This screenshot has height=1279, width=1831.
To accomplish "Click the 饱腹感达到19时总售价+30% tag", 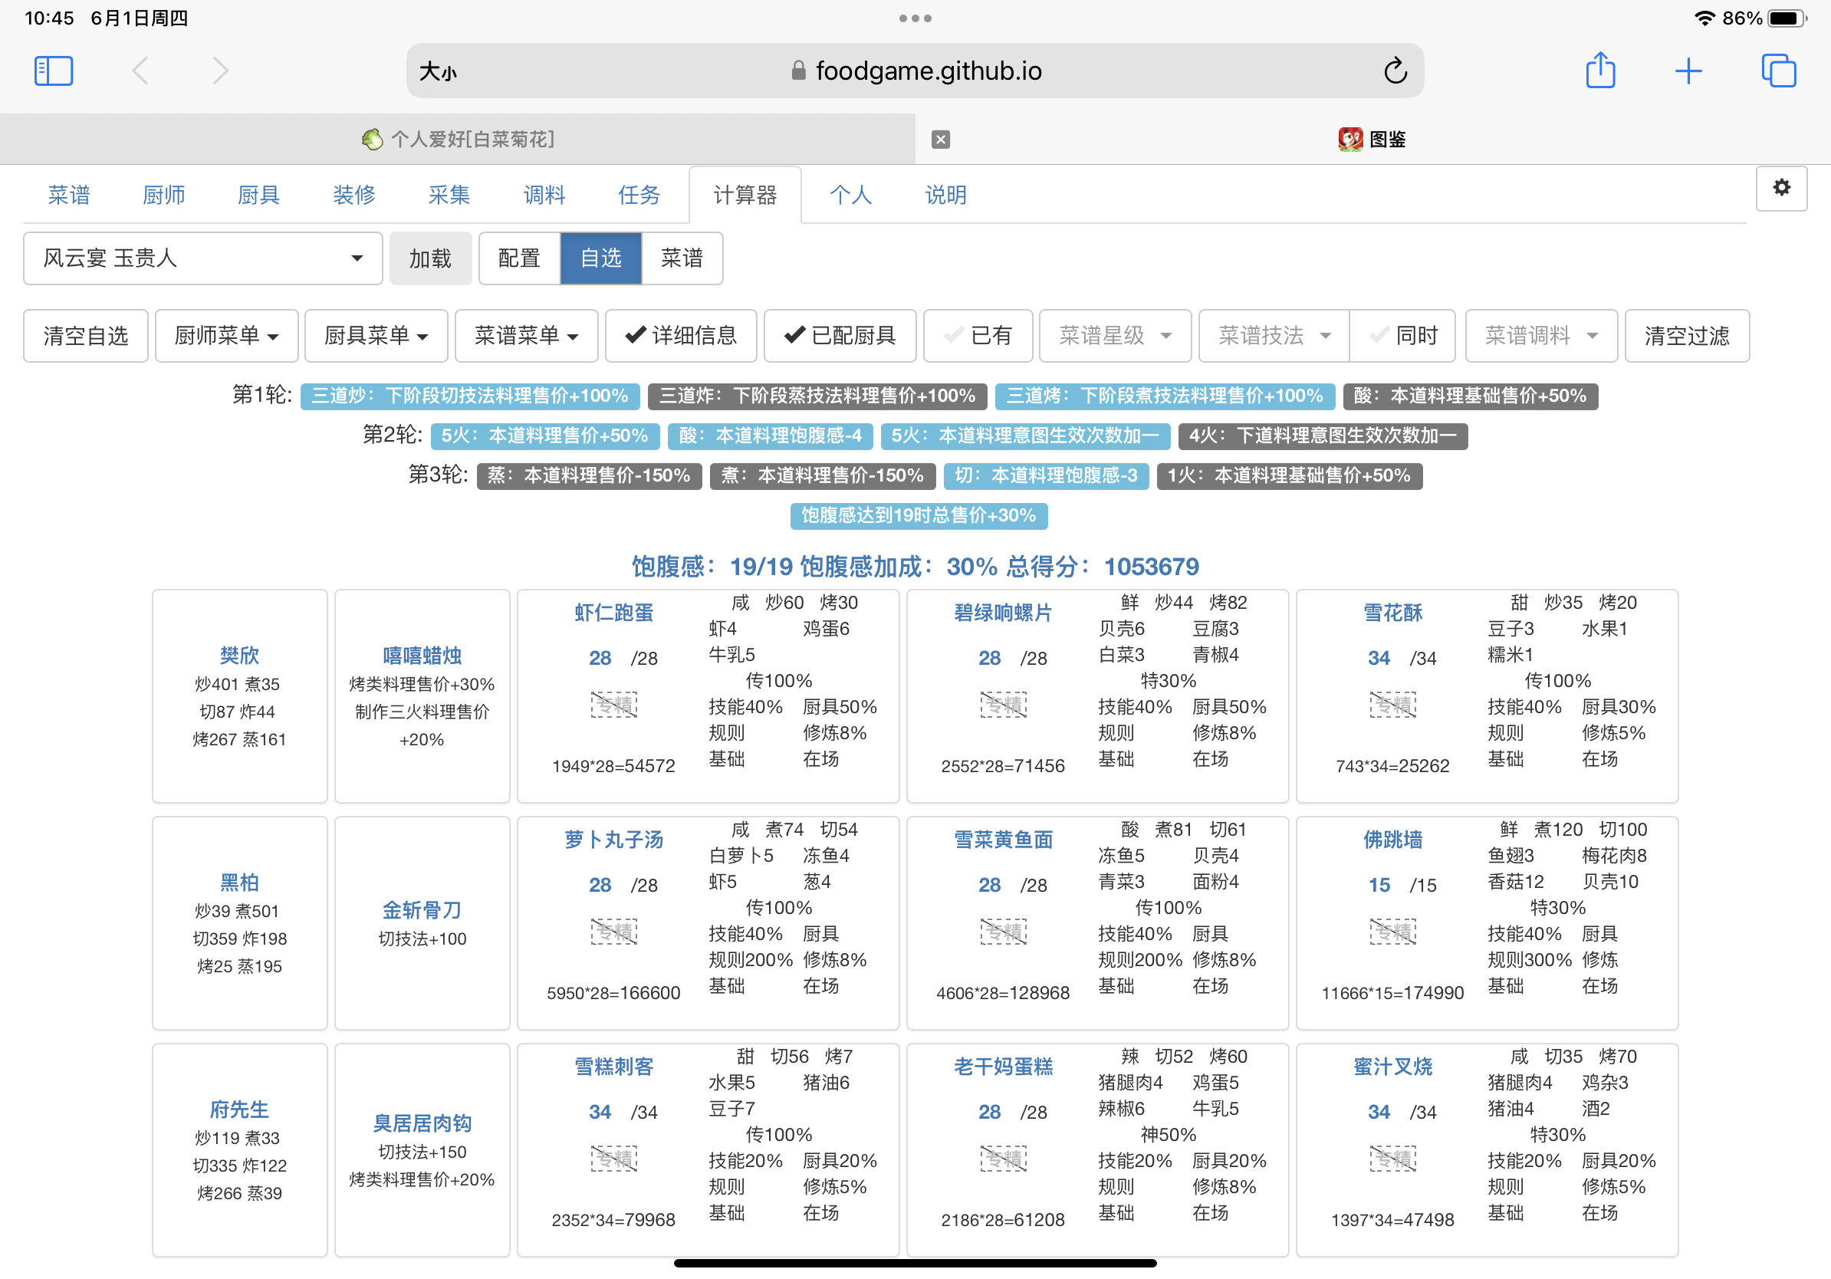I will (918, 515).
